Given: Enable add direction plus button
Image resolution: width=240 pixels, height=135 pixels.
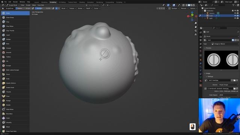Looking at the screenshot, I should coord(57,8).
